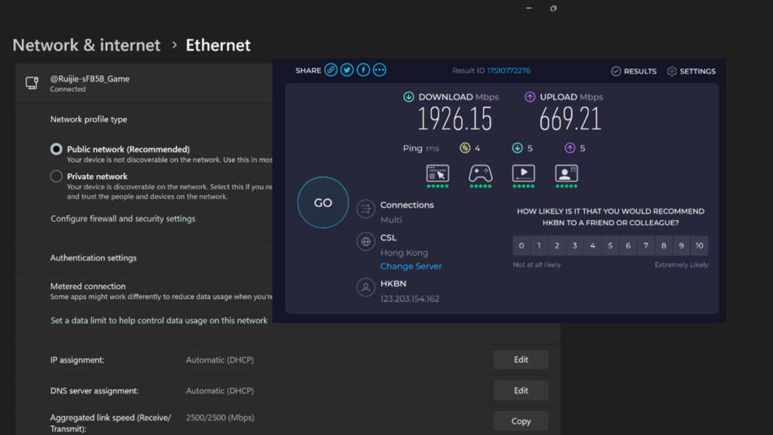Screen dimensions: 773x435
Task: Select Public network profile radio
Action: click(x=56, y=149)
